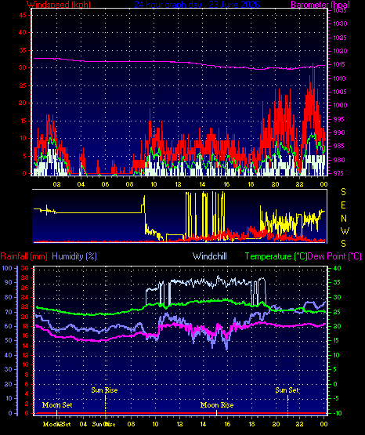Click the Windchill legend label
The height and width of the screenshot is (435, 365).
[x=209, y=256]
